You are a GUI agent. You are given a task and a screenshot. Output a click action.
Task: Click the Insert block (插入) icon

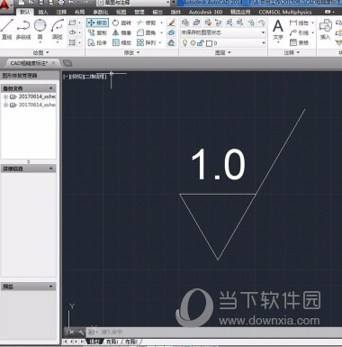(325, 30)
